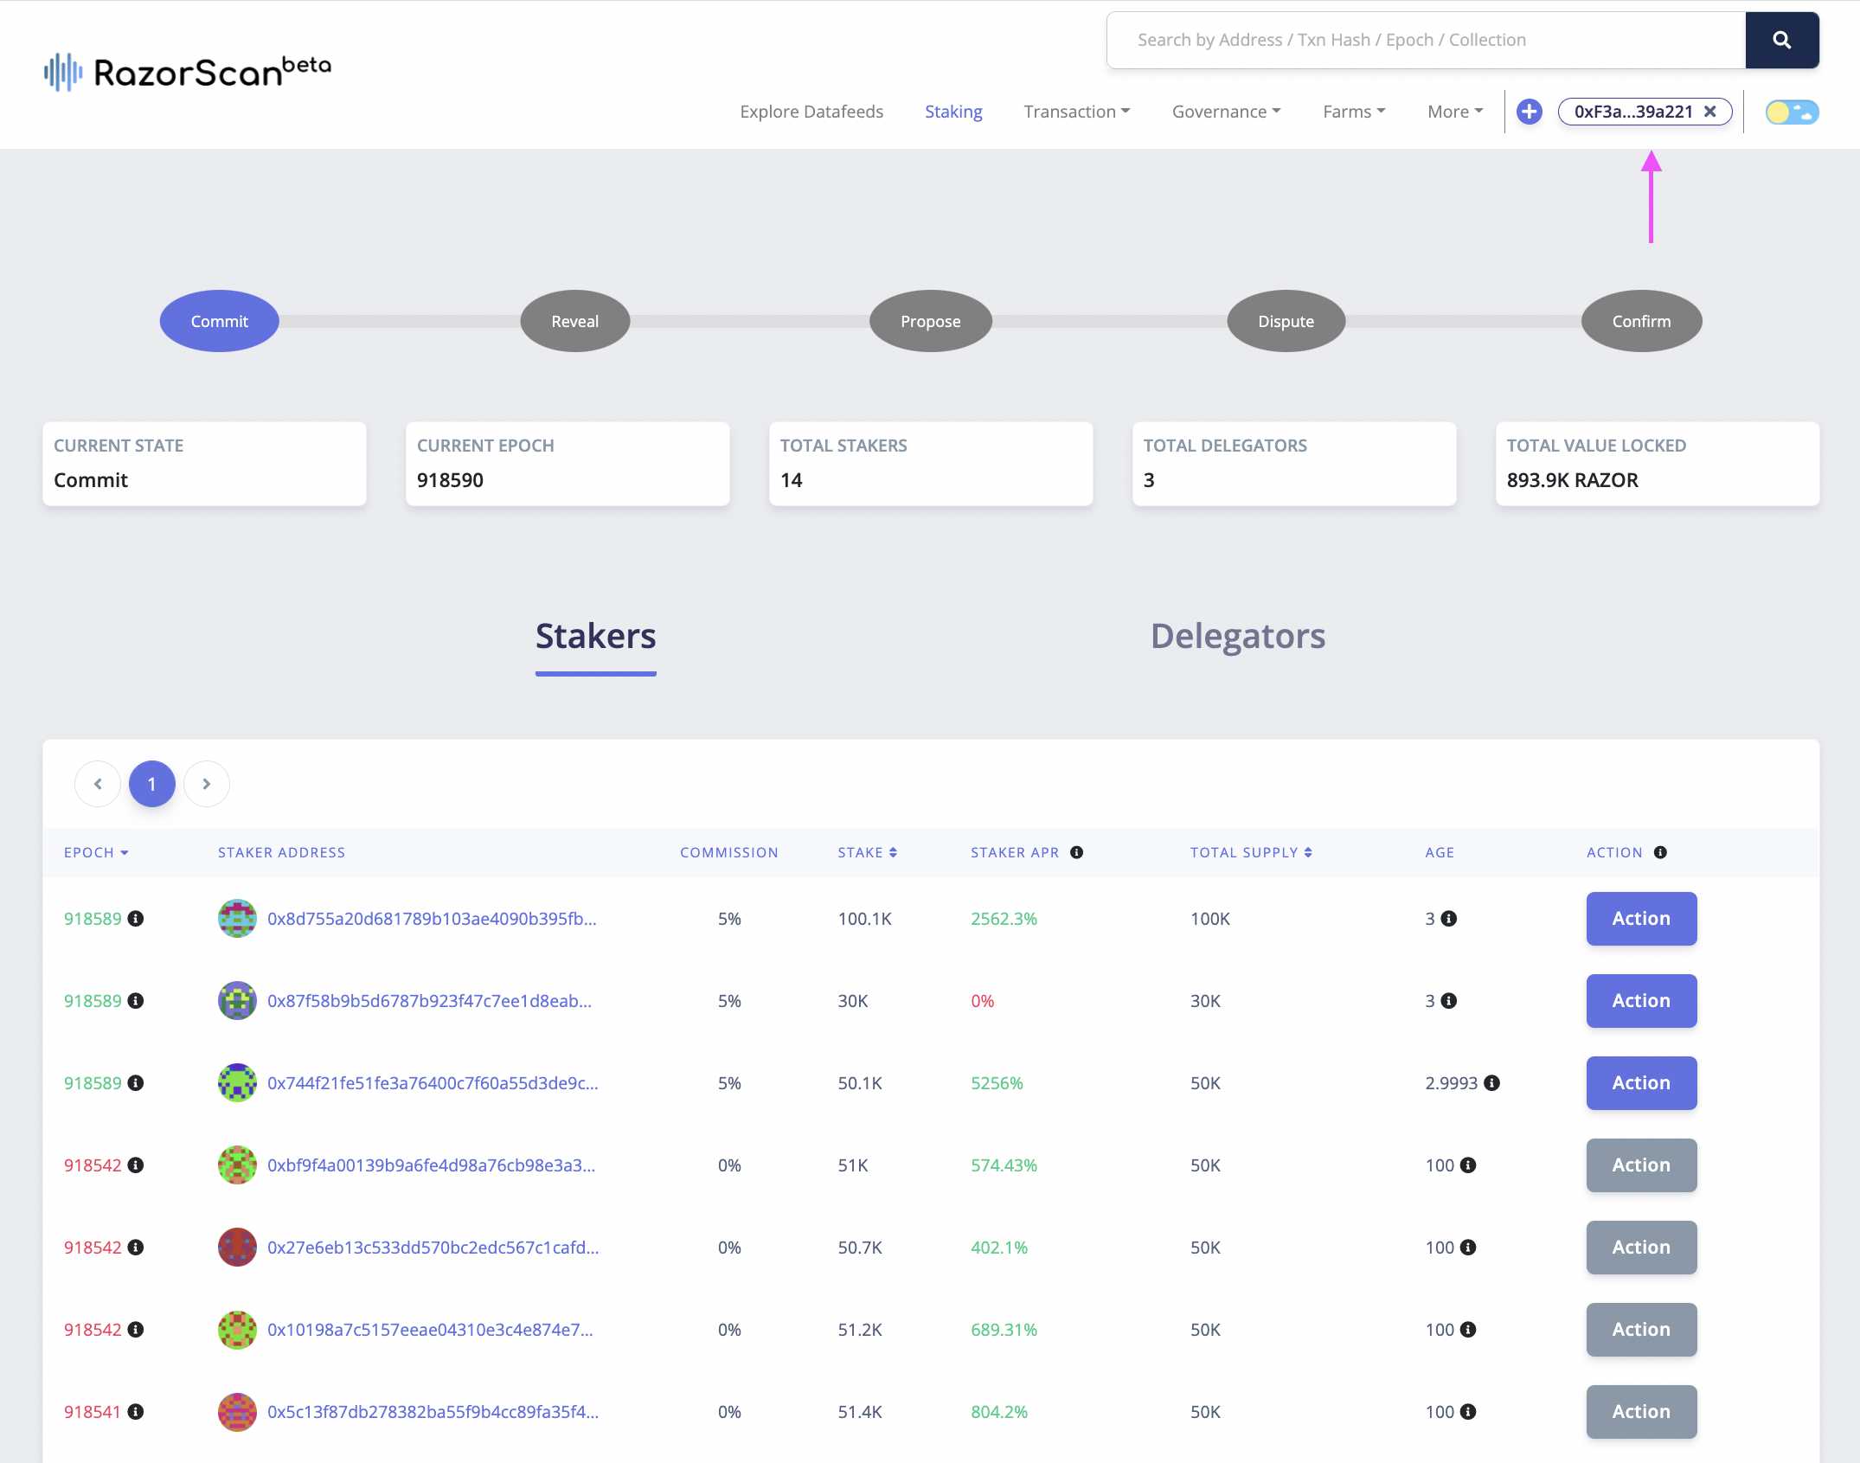
Task: Toggle the light/dark theme switch
Action: (x=1792, y=112)
